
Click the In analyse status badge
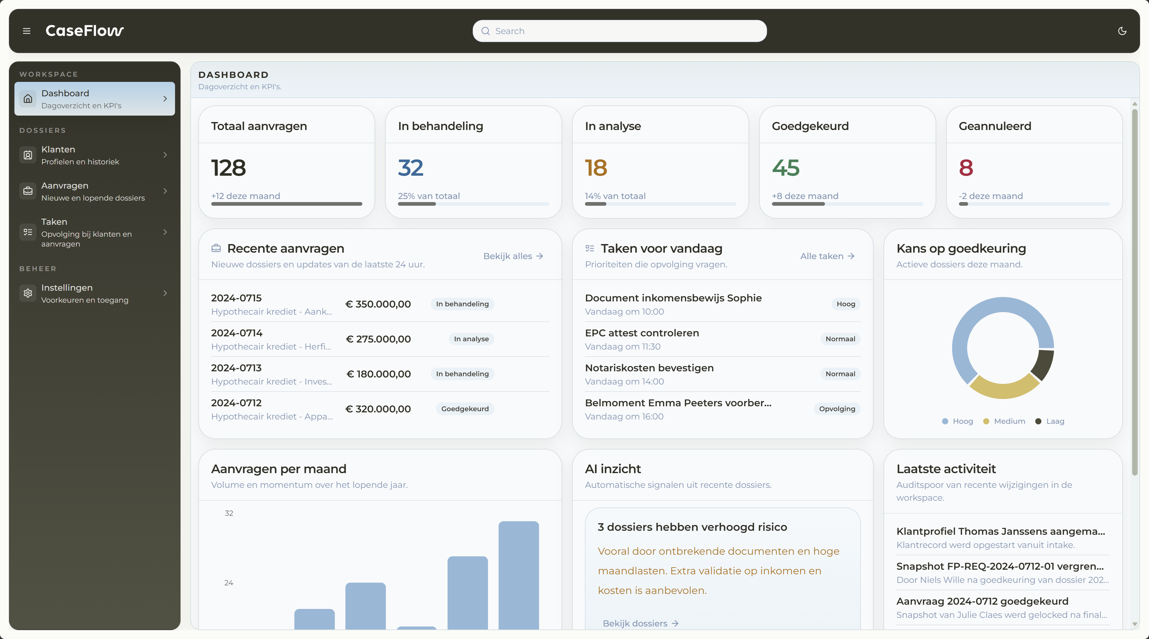click(471, 339)
